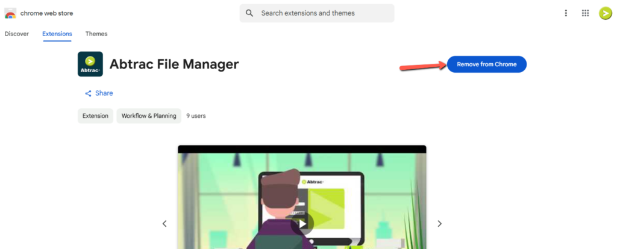This screenshot has height=249, width=617.
Task: Click the share icon beside Share
Action: pos(88,93)
